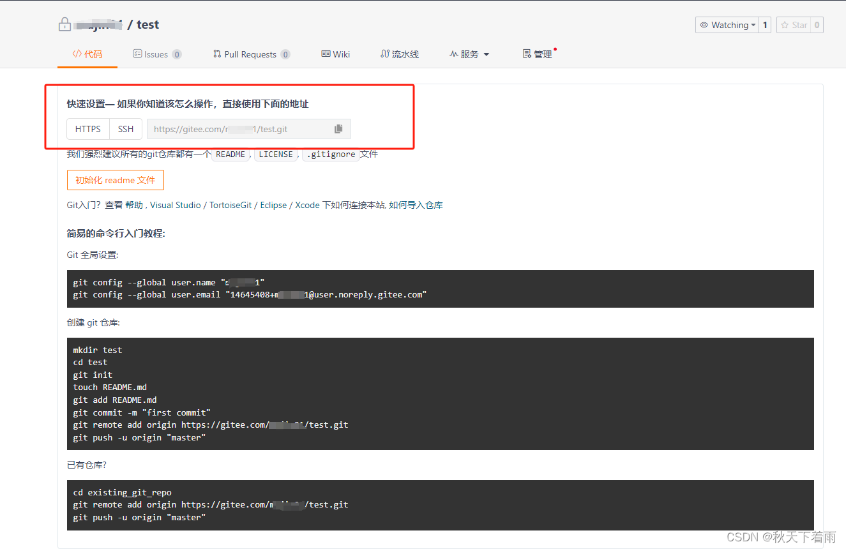The height and width of the screenshot is (549, 846).
Task: Click the Wiki book icon
Action: (326, 54)
